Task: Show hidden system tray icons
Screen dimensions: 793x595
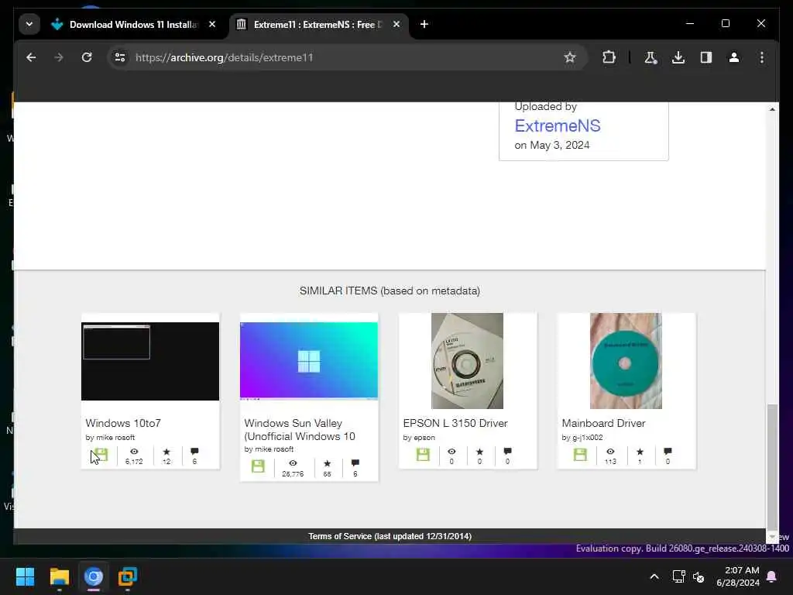Action: click(x=654, y=576)
